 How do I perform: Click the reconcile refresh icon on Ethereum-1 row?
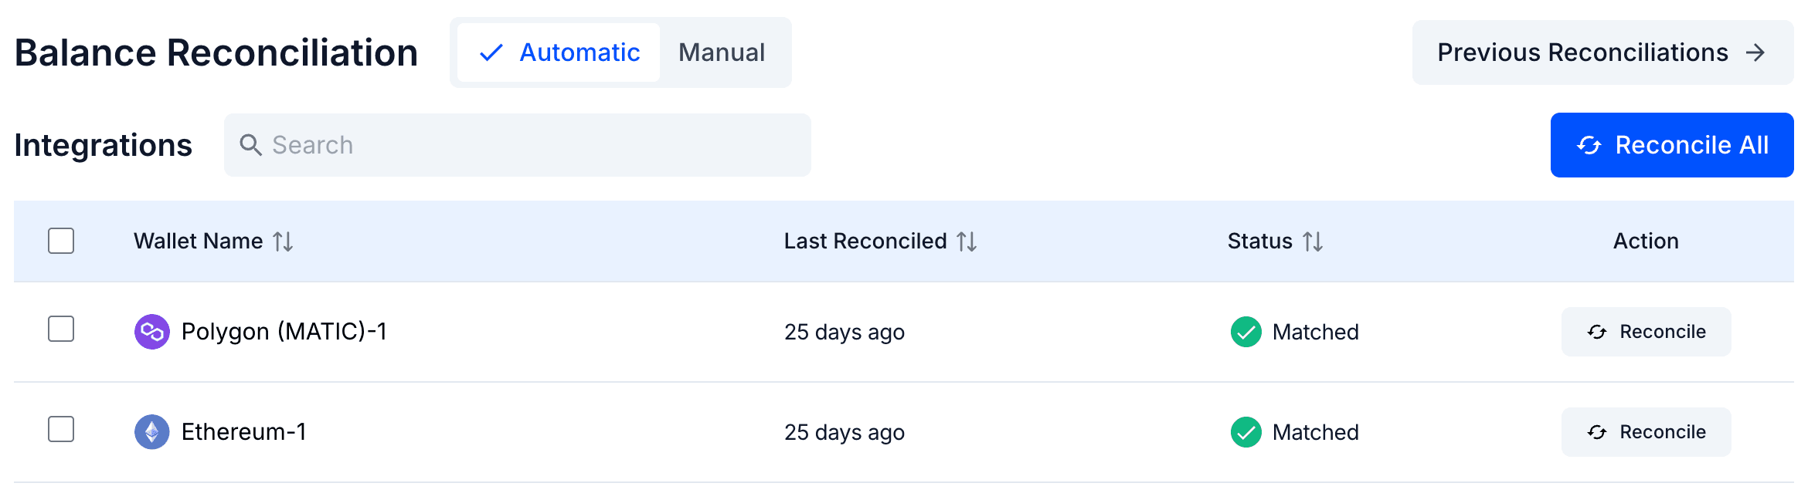click(x=1598, y=432)
